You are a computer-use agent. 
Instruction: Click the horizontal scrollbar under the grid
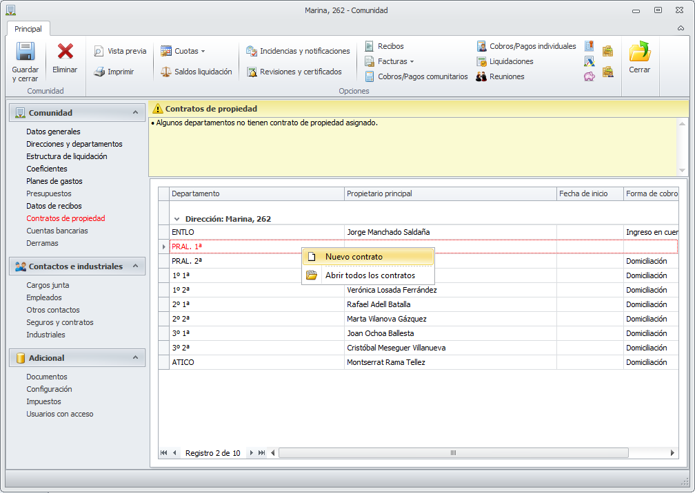click(453, 453)
